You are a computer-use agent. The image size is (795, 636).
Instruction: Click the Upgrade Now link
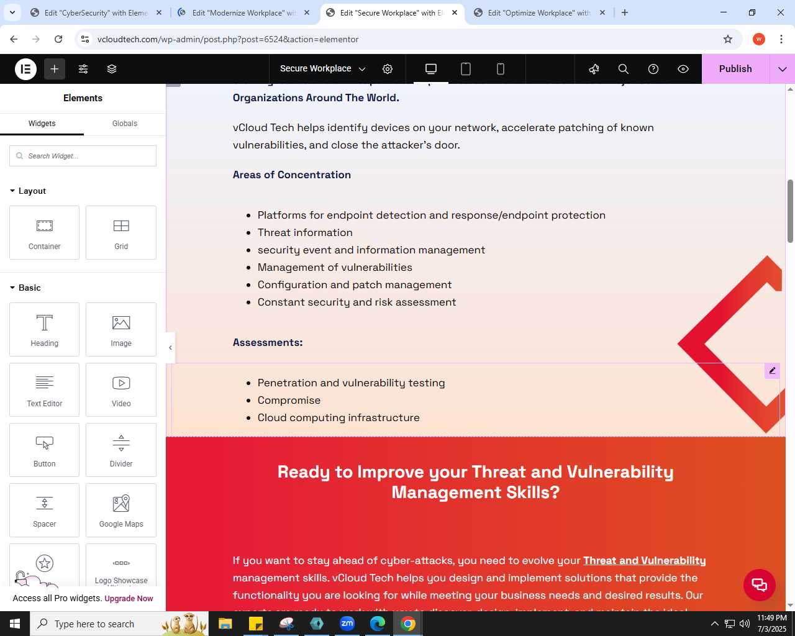tap(129, 599)
